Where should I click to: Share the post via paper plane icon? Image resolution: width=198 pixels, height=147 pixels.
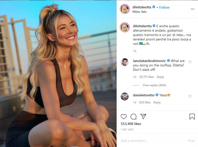[143, 116]
